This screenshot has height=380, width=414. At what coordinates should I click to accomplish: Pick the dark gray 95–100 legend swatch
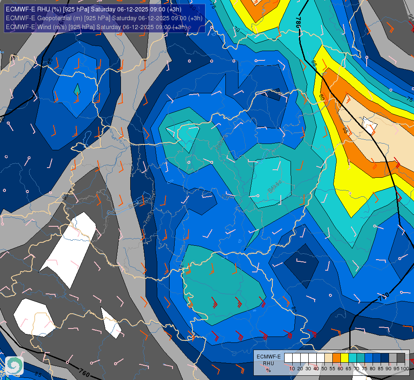(401, 358)
